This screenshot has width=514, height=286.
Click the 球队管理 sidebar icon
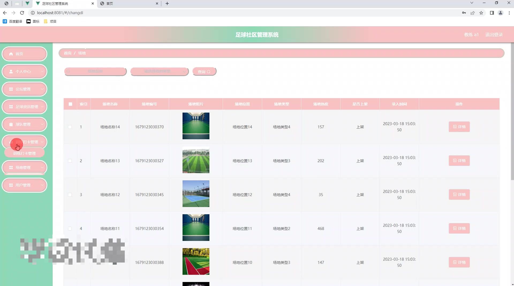click(11, 124)
